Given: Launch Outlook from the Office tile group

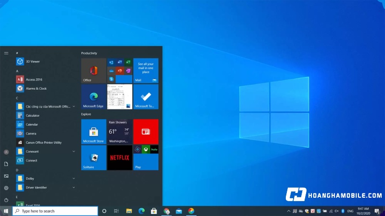Looking at the screenshot, I should 111,62.
